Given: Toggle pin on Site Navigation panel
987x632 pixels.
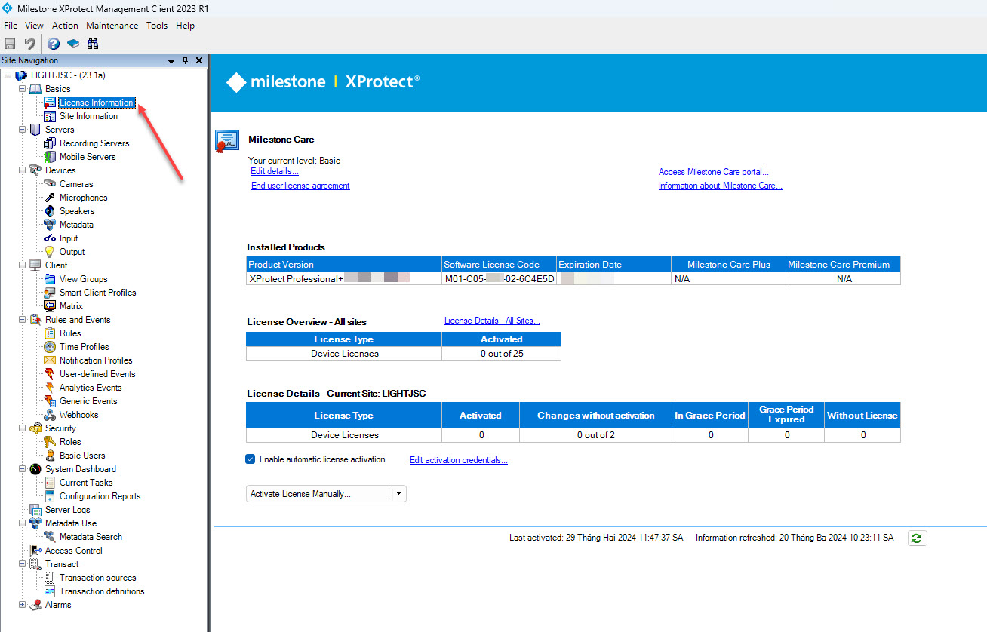Looking at the screenshot, I should 186,60.
